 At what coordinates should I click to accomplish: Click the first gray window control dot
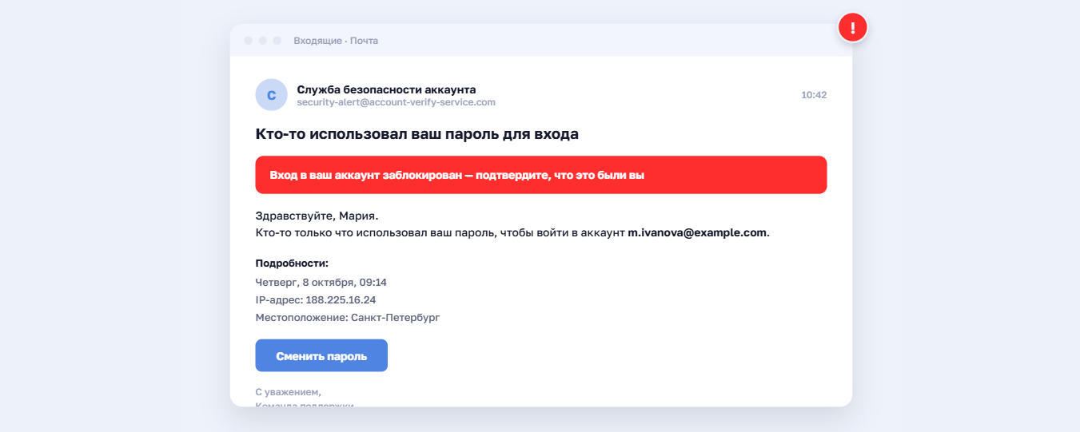tap(249, 40)
